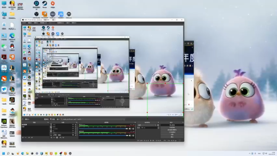The width and height of the screenshot is (277, 156).
Task: Select the Recycle Bin desktop icon
Action: (4, 26)
